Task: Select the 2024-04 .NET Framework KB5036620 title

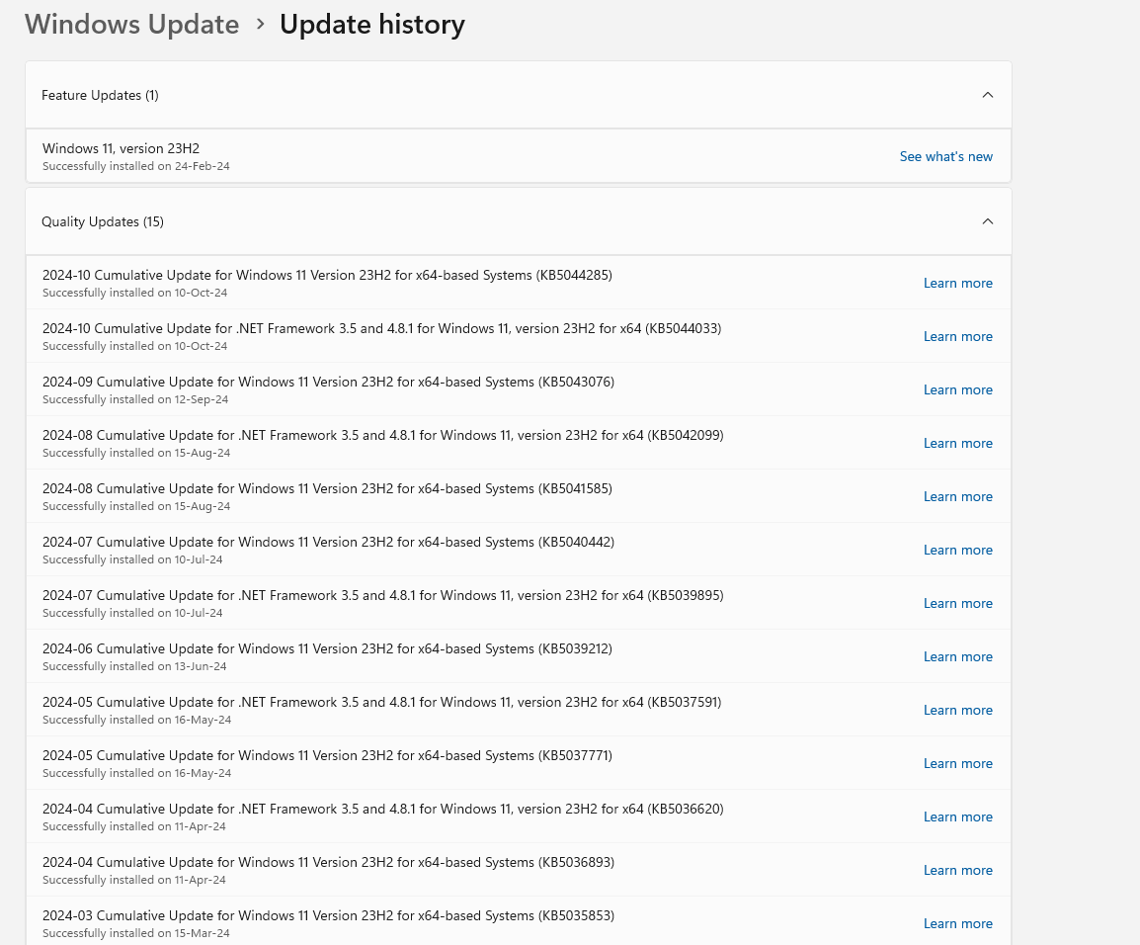Action: [383, 809]
